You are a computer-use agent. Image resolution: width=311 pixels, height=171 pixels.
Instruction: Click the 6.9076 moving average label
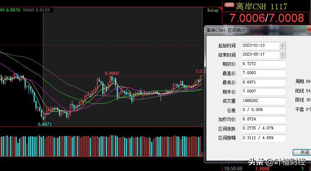point(13,10)
